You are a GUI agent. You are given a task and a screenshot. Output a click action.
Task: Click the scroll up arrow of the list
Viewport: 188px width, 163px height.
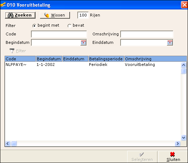(x=183, y=65)
